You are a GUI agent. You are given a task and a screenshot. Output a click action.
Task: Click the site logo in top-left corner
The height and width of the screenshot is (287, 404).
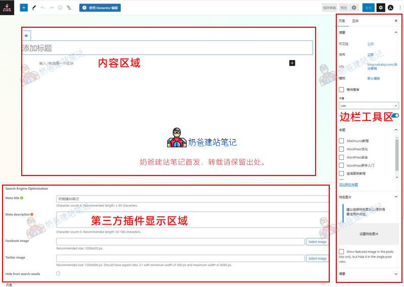[x=7, y=8]
